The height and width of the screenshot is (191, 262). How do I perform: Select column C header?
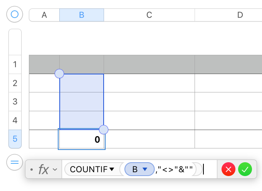149,15
